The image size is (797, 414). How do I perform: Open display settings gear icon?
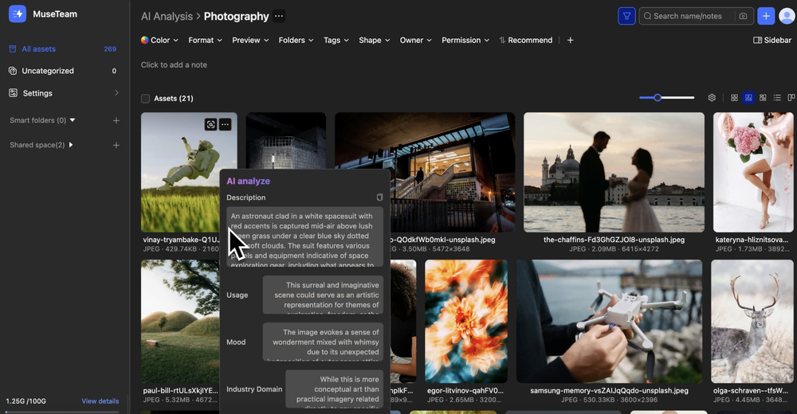click(x=712, y=98)
